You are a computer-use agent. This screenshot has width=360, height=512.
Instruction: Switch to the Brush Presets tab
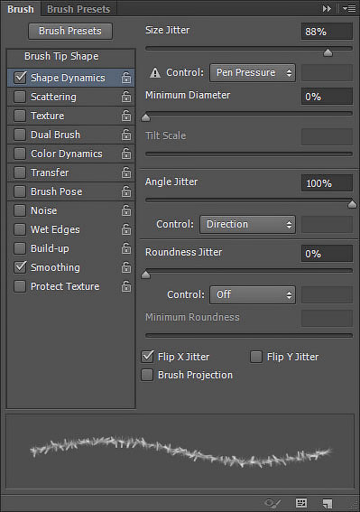(78, 9)
